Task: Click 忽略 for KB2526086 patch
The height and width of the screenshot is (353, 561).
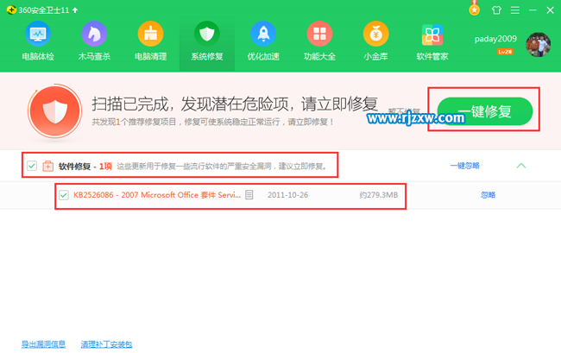Action: coord(488,195)
